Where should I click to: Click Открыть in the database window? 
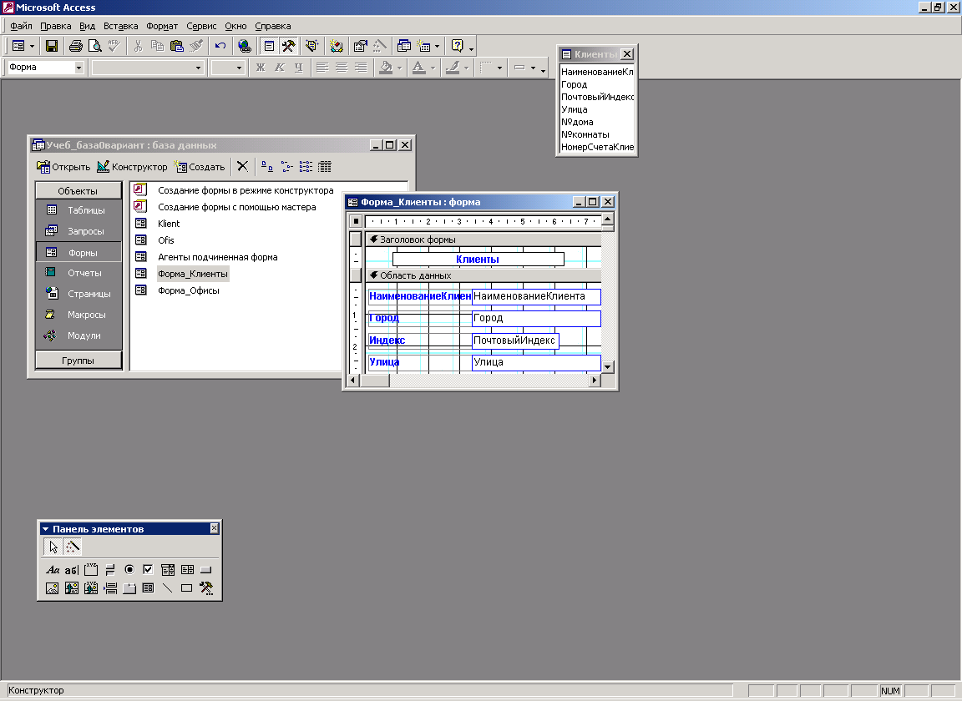[x=63, y=166]
